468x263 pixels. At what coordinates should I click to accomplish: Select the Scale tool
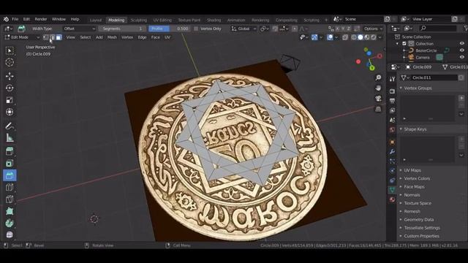click(x=10, y=100)
